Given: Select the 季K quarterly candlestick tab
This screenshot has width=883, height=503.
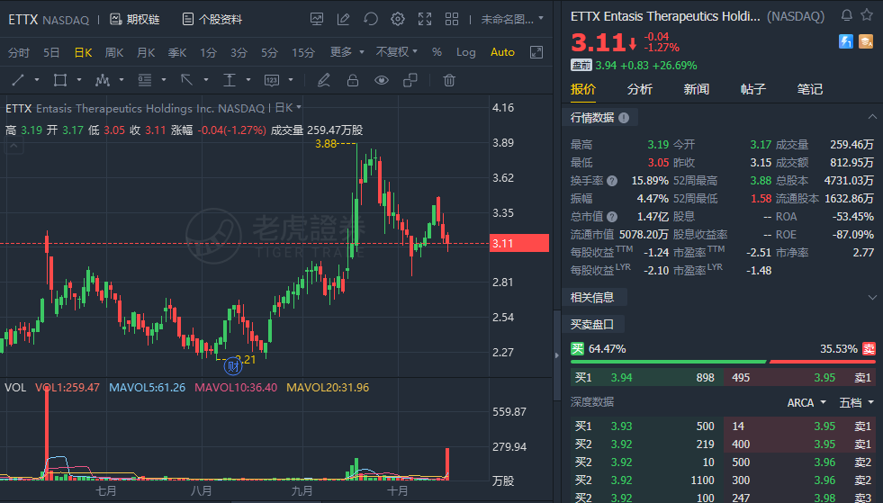Looking at the screenshot, I should [177, 52].
